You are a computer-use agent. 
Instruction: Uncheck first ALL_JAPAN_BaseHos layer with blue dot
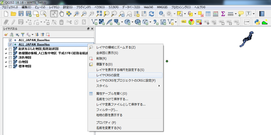point(10,40)
